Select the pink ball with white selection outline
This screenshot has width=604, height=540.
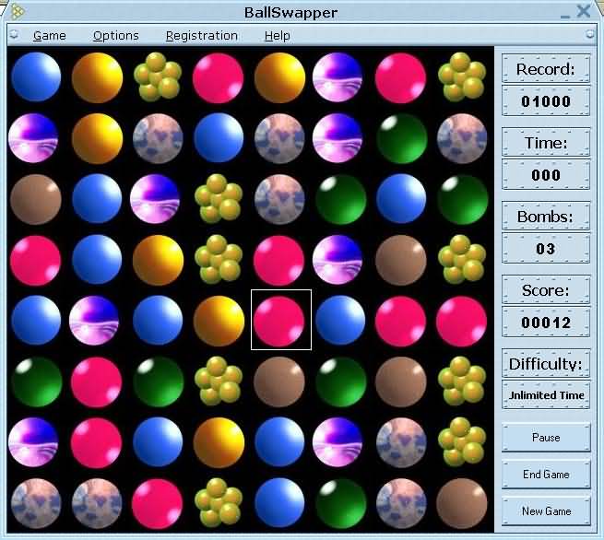tap(279, 321)
